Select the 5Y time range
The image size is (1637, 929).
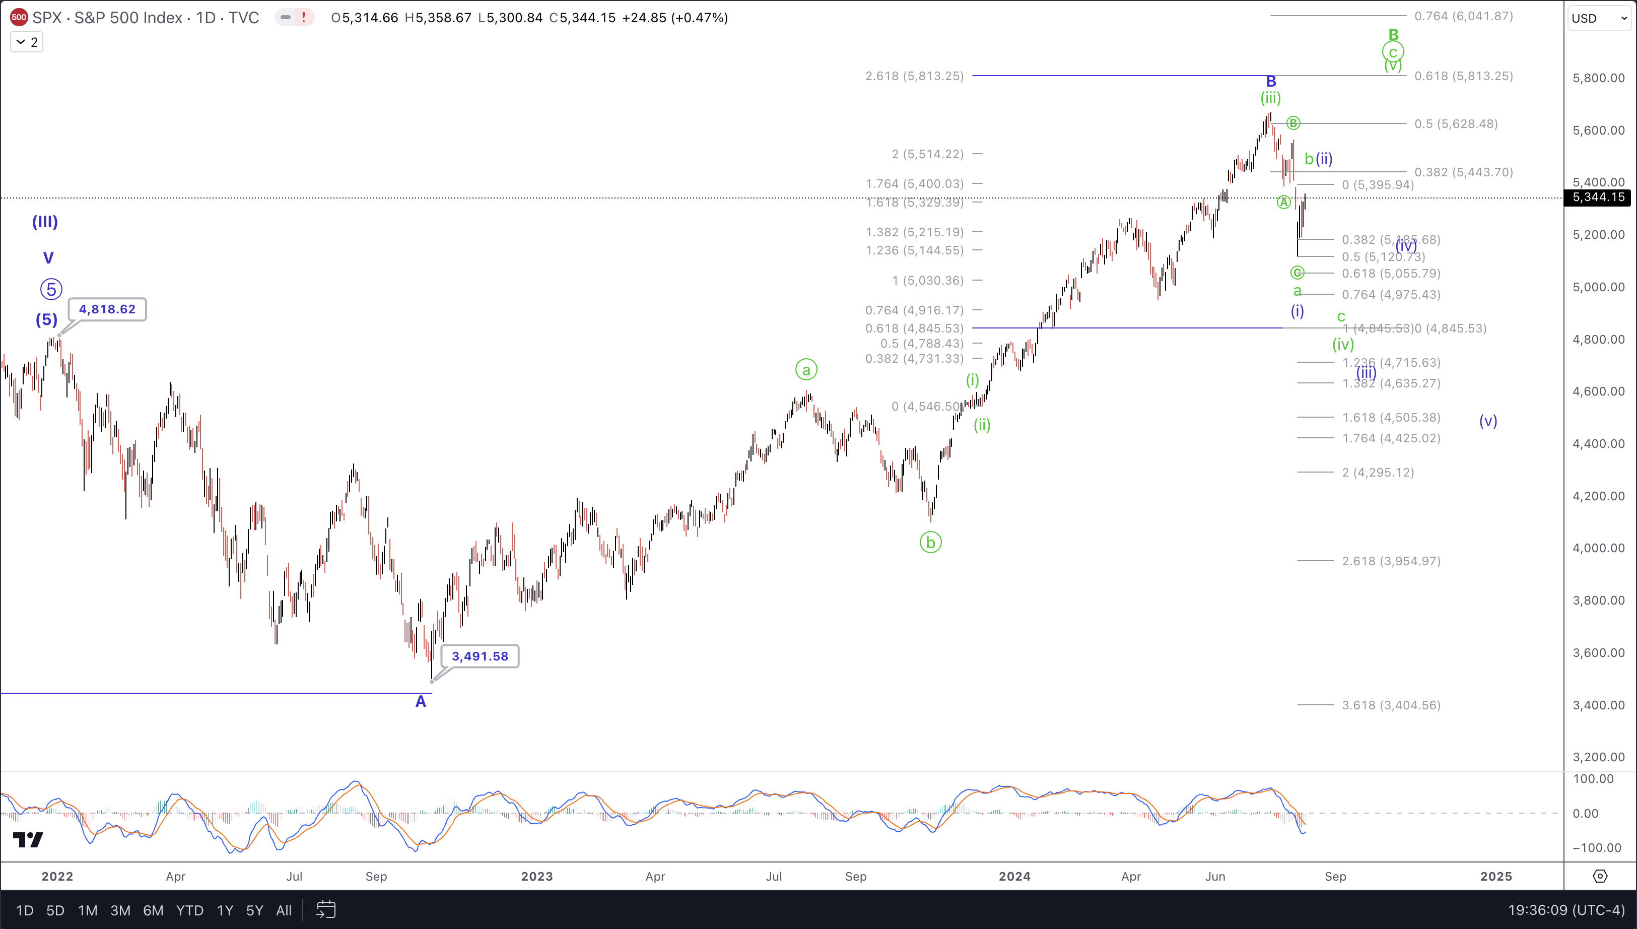coord(254,910)
